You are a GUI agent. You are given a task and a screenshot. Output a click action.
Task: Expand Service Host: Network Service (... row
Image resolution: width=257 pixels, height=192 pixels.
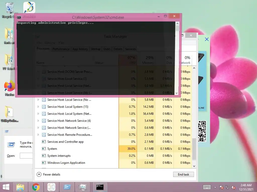pos(38,128)
